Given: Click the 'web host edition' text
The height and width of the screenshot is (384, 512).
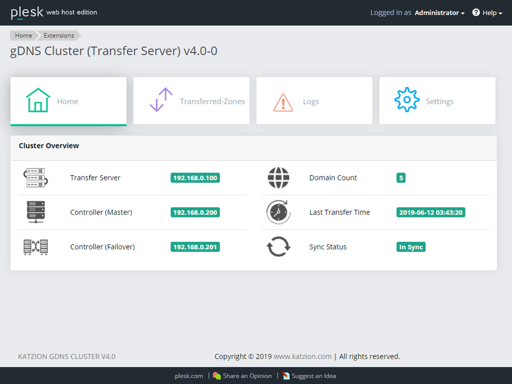Looking at the screenshot, I should coord(71,12).
